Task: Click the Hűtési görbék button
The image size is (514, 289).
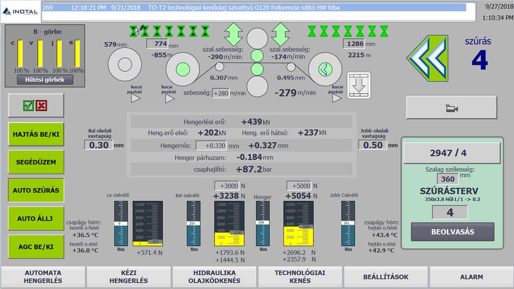Action: (45, 80)
